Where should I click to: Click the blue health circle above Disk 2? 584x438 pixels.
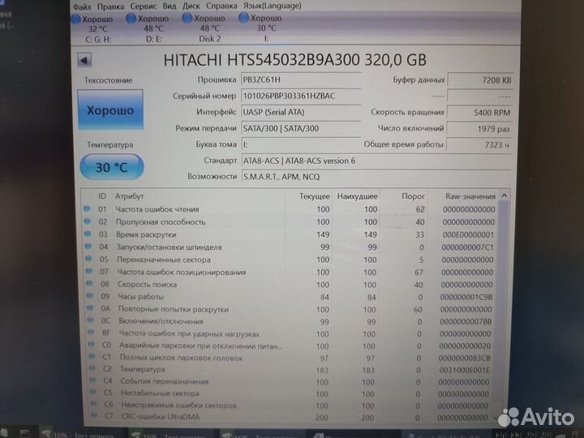pyautogui.click(x=187, y=18)
